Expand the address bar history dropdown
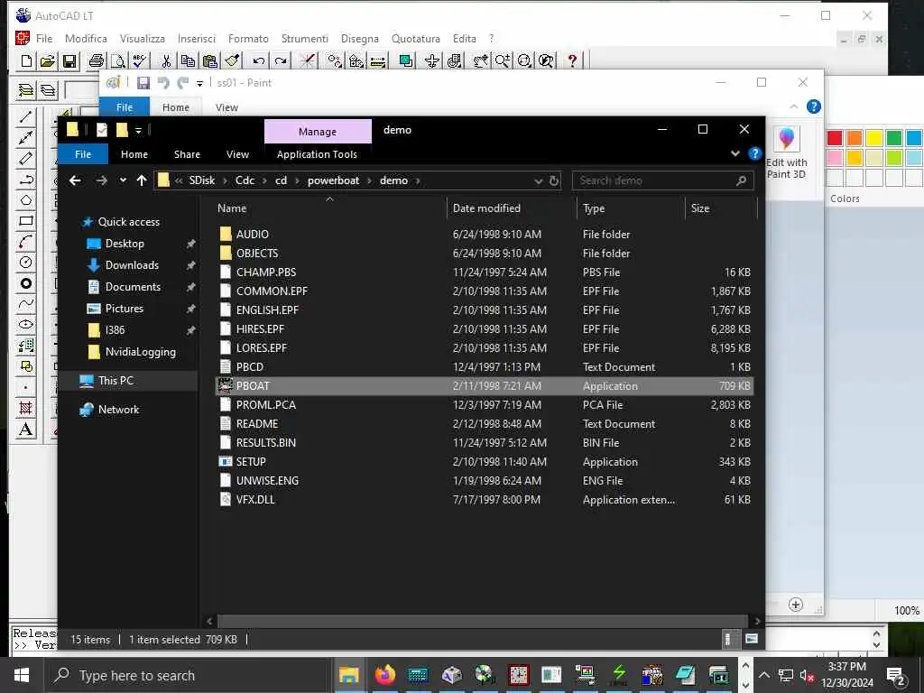This screenshot has height=693, width=924. (x=538, y=180)
